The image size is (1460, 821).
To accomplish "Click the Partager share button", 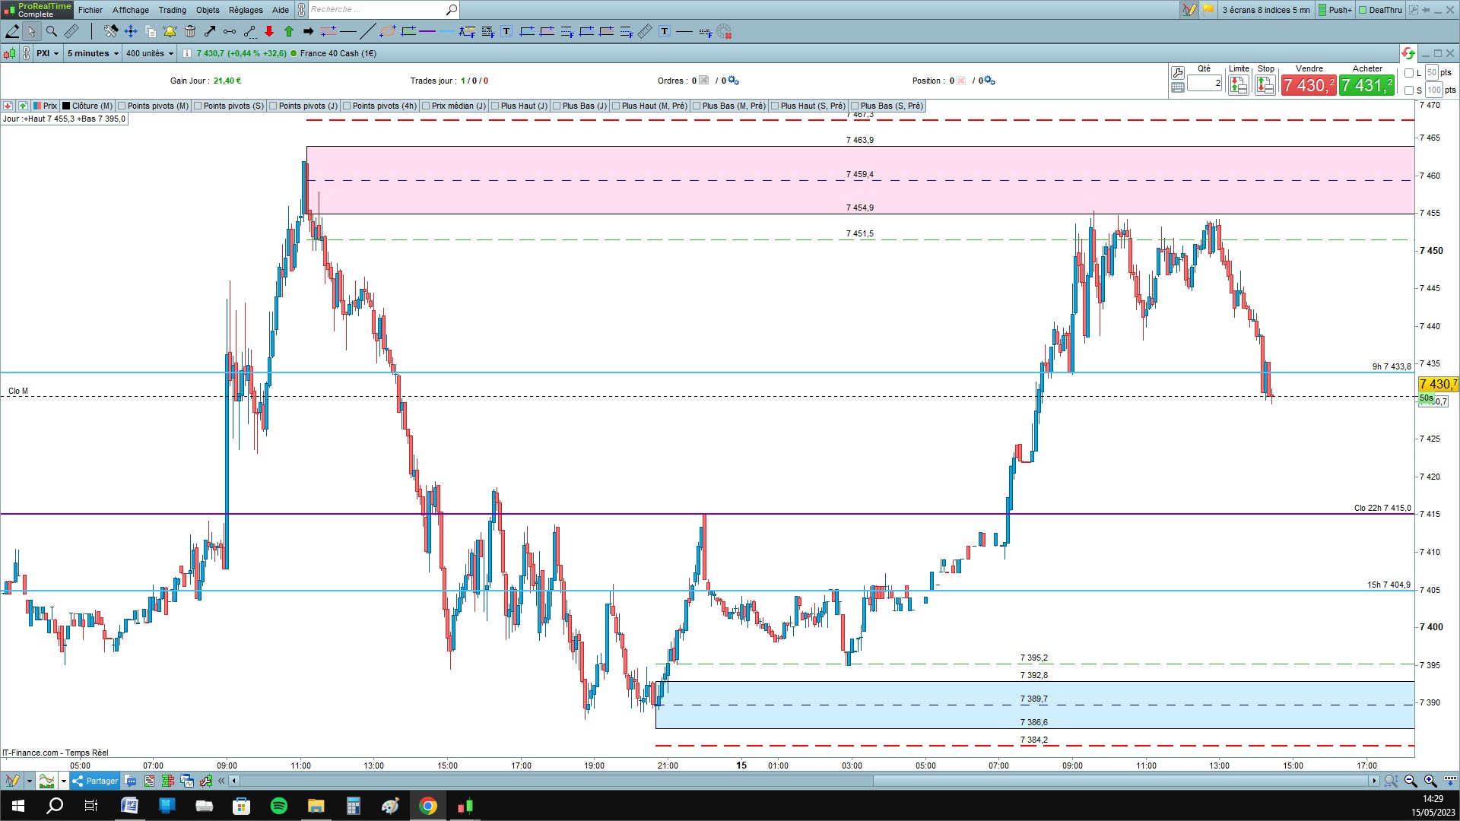I will (x=95, y=781).
